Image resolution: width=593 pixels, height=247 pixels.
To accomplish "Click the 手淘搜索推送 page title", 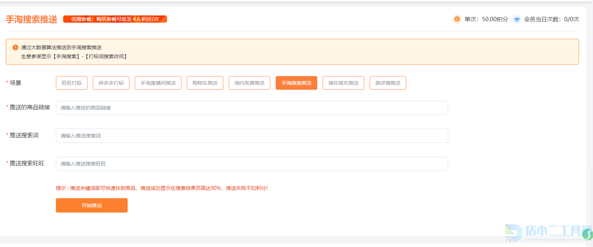I will [x=32, y=19].
